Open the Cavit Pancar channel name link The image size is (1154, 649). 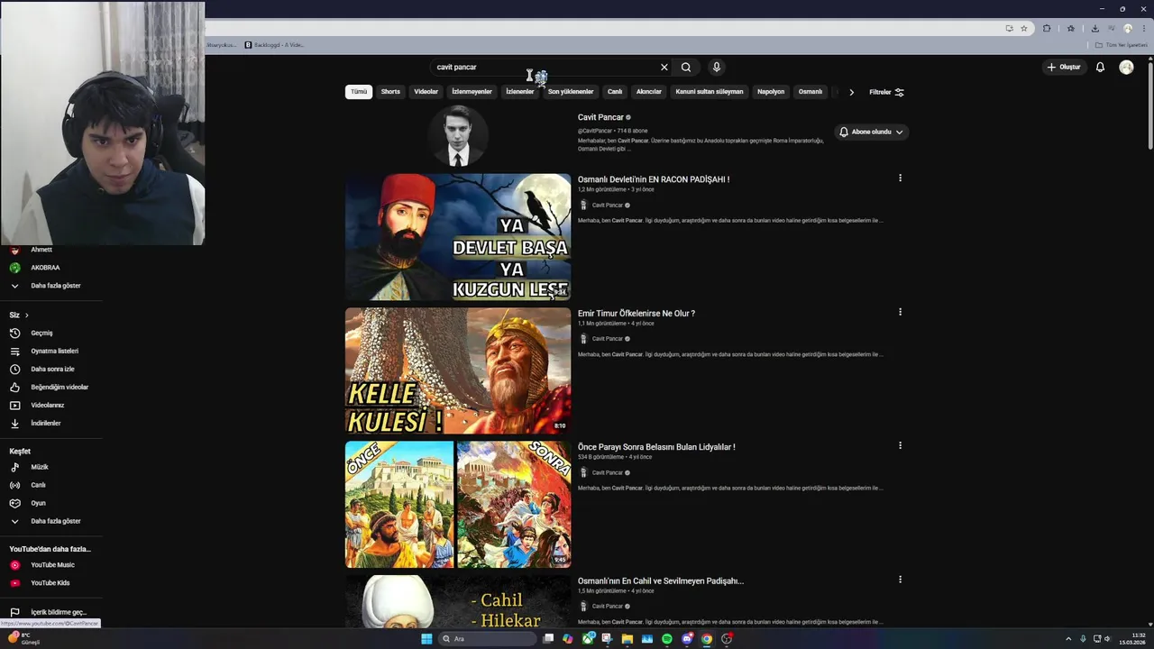[x=600, y=117]
